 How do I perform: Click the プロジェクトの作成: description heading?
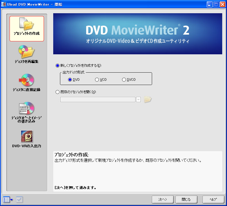point(72,155)
